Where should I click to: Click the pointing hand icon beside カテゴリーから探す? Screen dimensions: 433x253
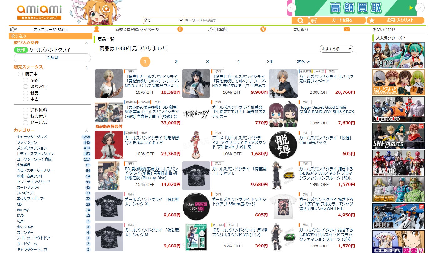pyautogui.click(x=13, y=29)
